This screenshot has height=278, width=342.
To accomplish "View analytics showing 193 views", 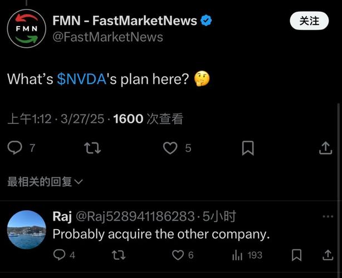I will pos(247,255).
